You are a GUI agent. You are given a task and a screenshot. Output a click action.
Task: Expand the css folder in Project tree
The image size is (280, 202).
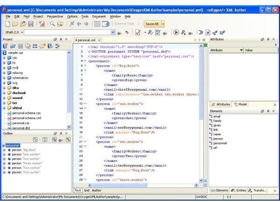click(x=4, y=58)
